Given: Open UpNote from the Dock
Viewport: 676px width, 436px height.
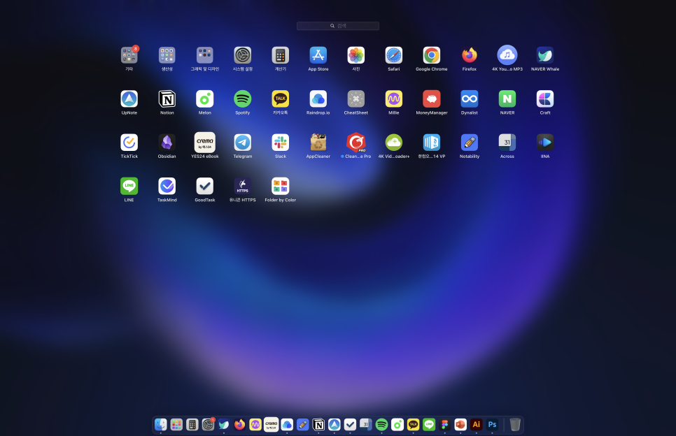Looking at the screenshot, I should tap(334, 425).
